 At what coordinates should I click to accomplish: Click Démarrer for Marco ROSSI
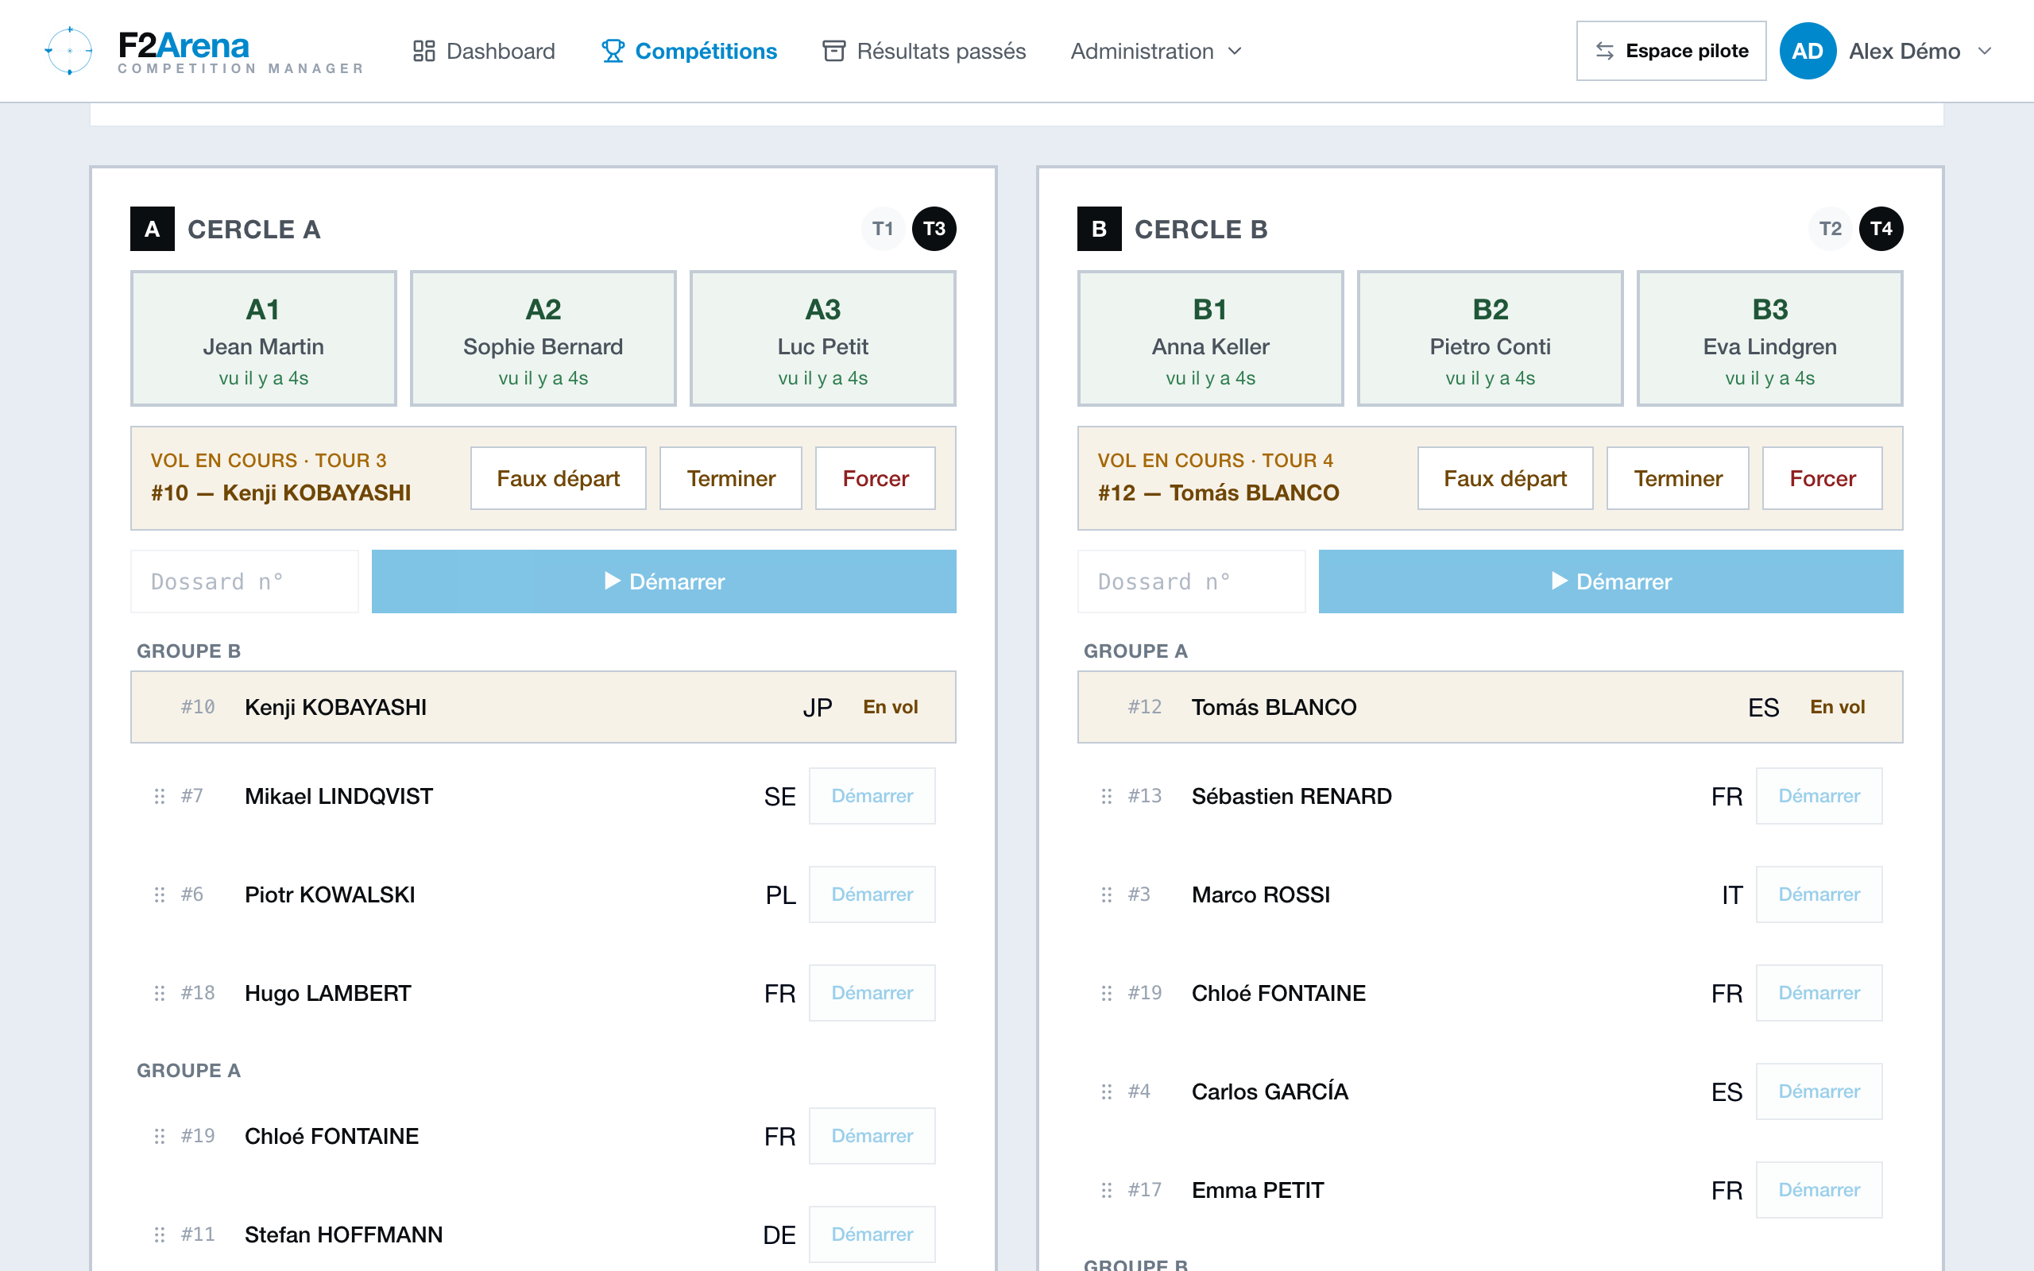(1819, 894)
